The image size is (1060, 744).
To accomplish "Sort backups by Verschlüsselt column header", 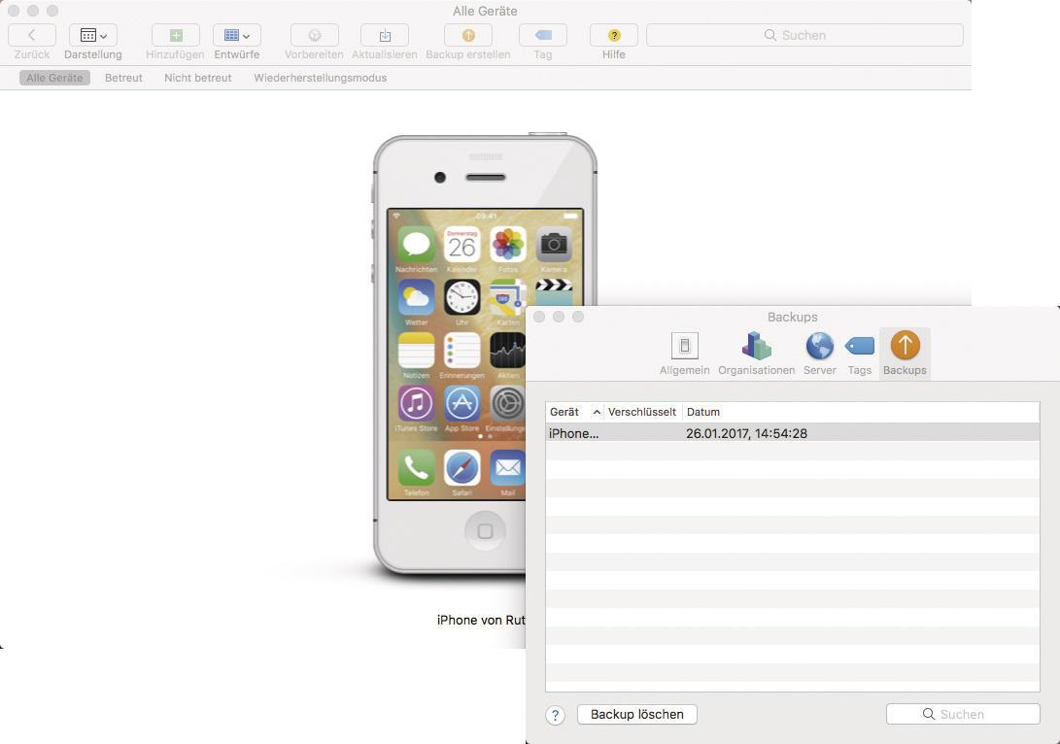I will click(642, 412).
